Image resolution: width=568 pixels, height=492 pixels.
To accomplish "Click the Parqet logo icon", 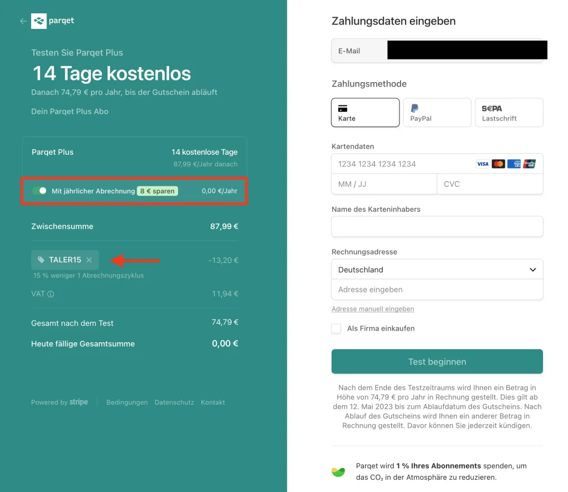I will click(x=39, y=21).
